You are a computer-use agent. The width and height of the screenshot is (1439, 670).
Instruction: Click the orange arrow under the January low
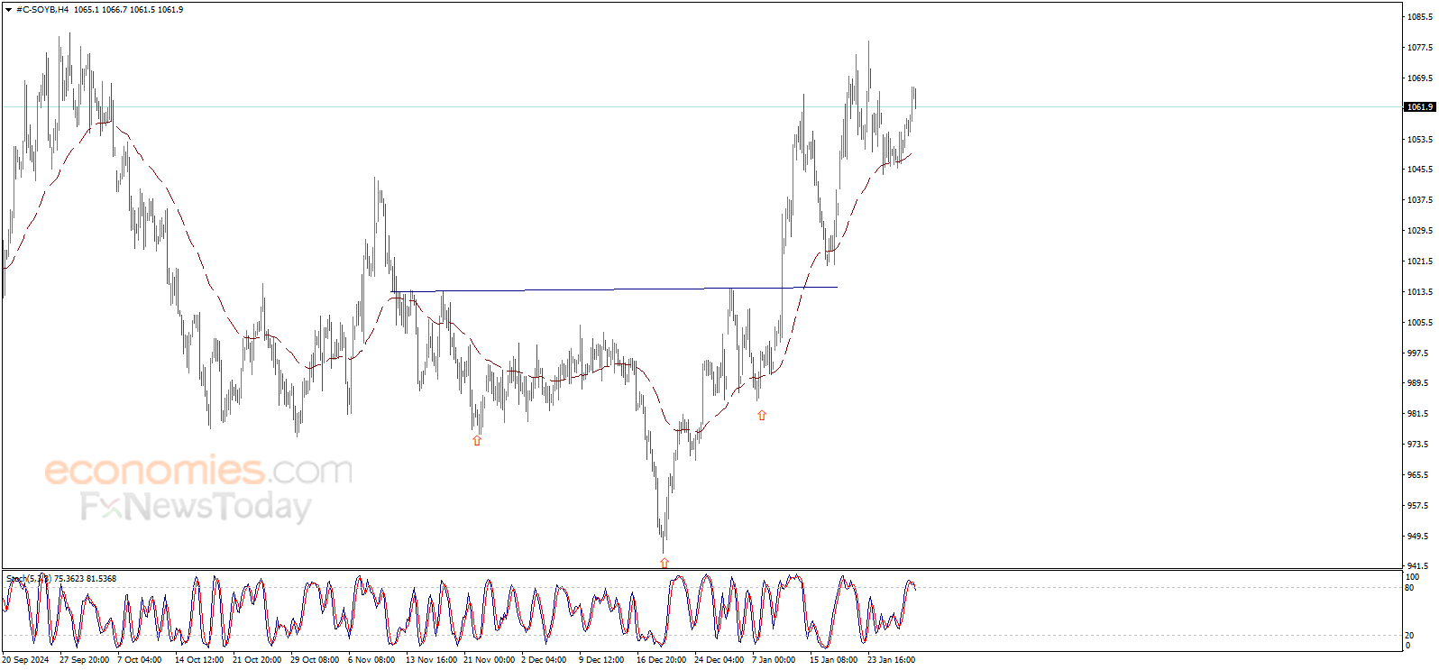tap(762, 415)
